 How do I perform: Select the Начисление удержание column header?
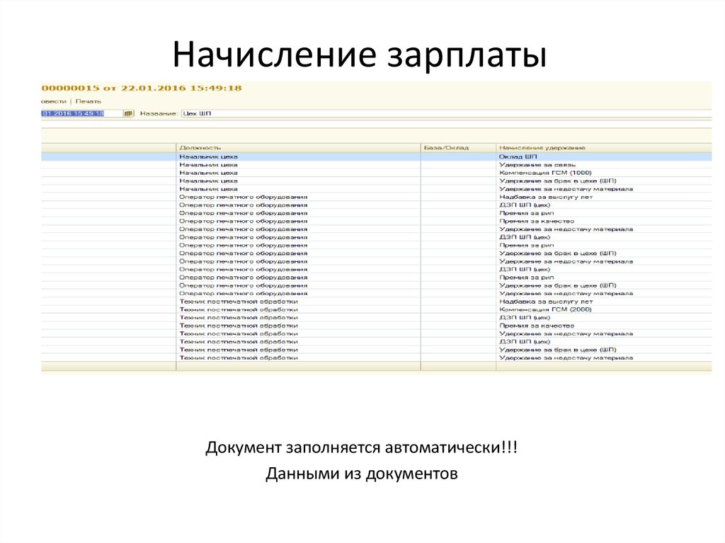[x=542, y=147]
